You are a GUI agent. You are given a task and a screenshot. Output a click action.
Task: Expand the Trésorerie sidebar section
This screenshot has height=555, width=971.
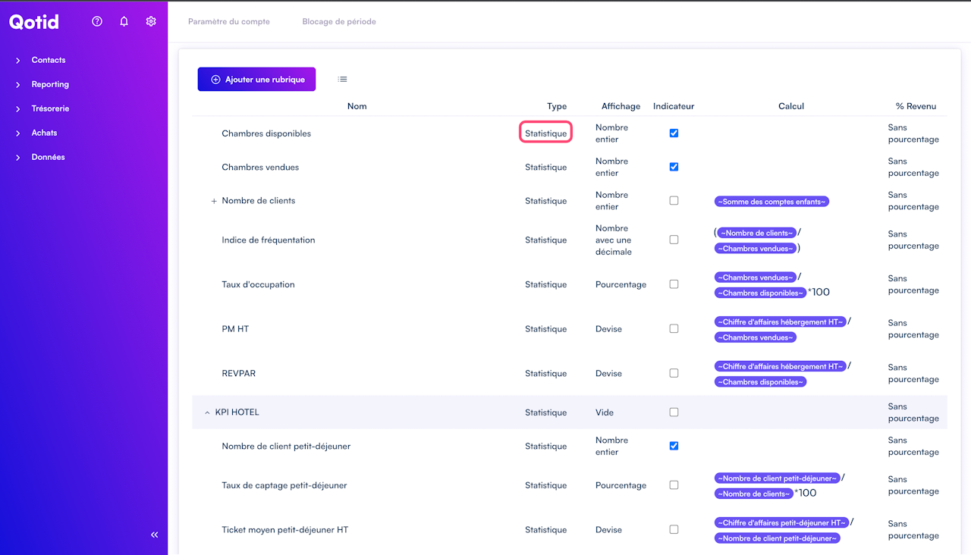50,108
